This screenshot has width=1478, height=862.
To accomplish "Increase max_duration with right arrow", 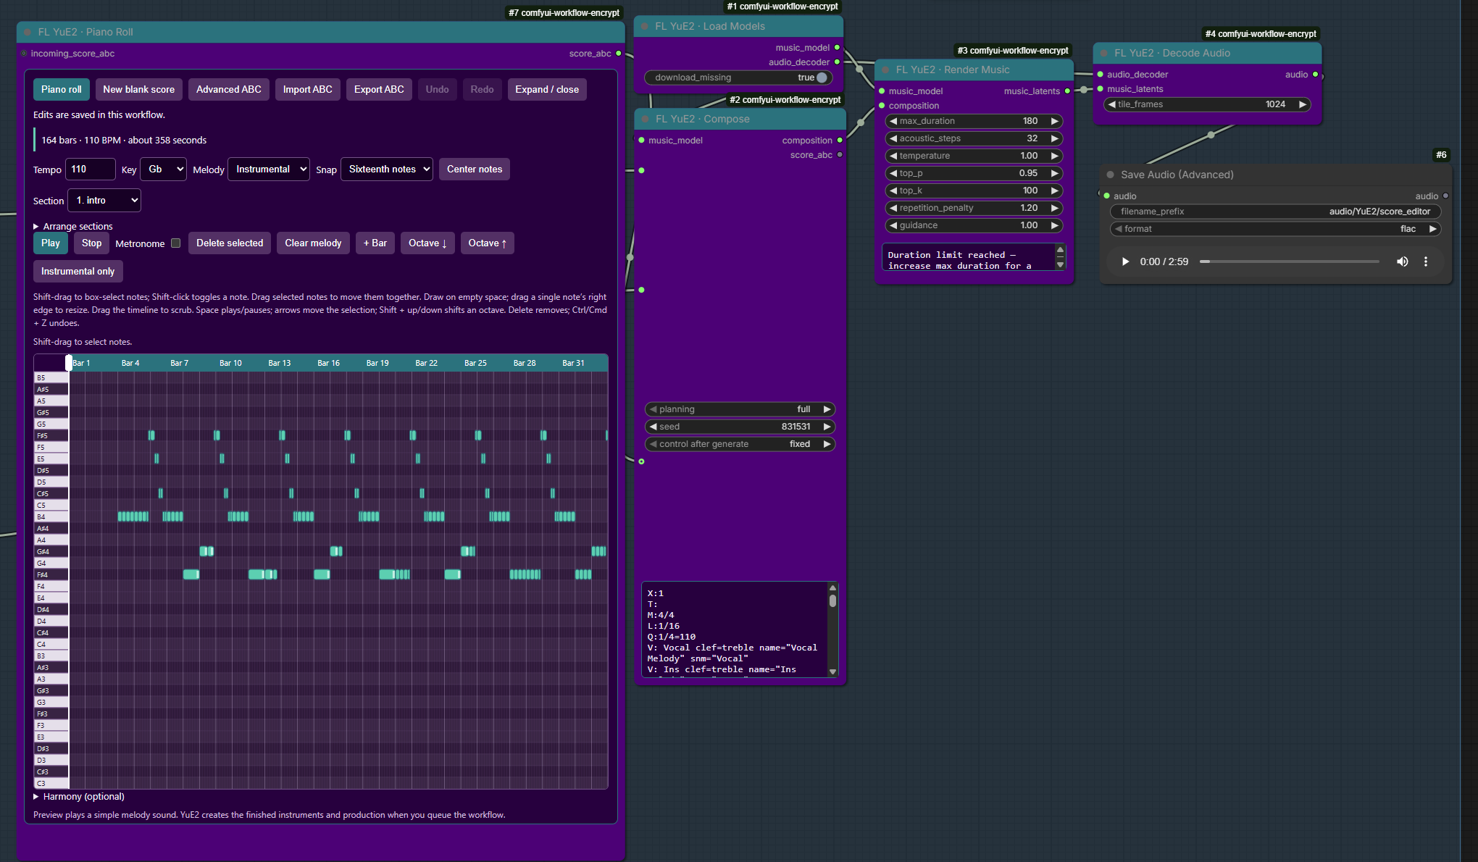I will point(1055,121).
